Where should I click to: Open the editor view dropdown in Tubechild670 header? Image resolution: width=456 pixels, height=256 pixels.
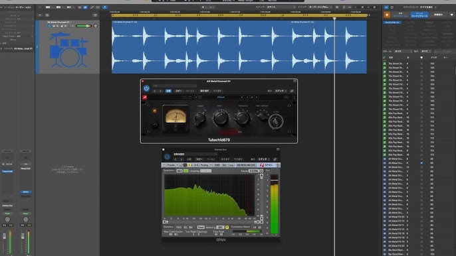point(281,91)
